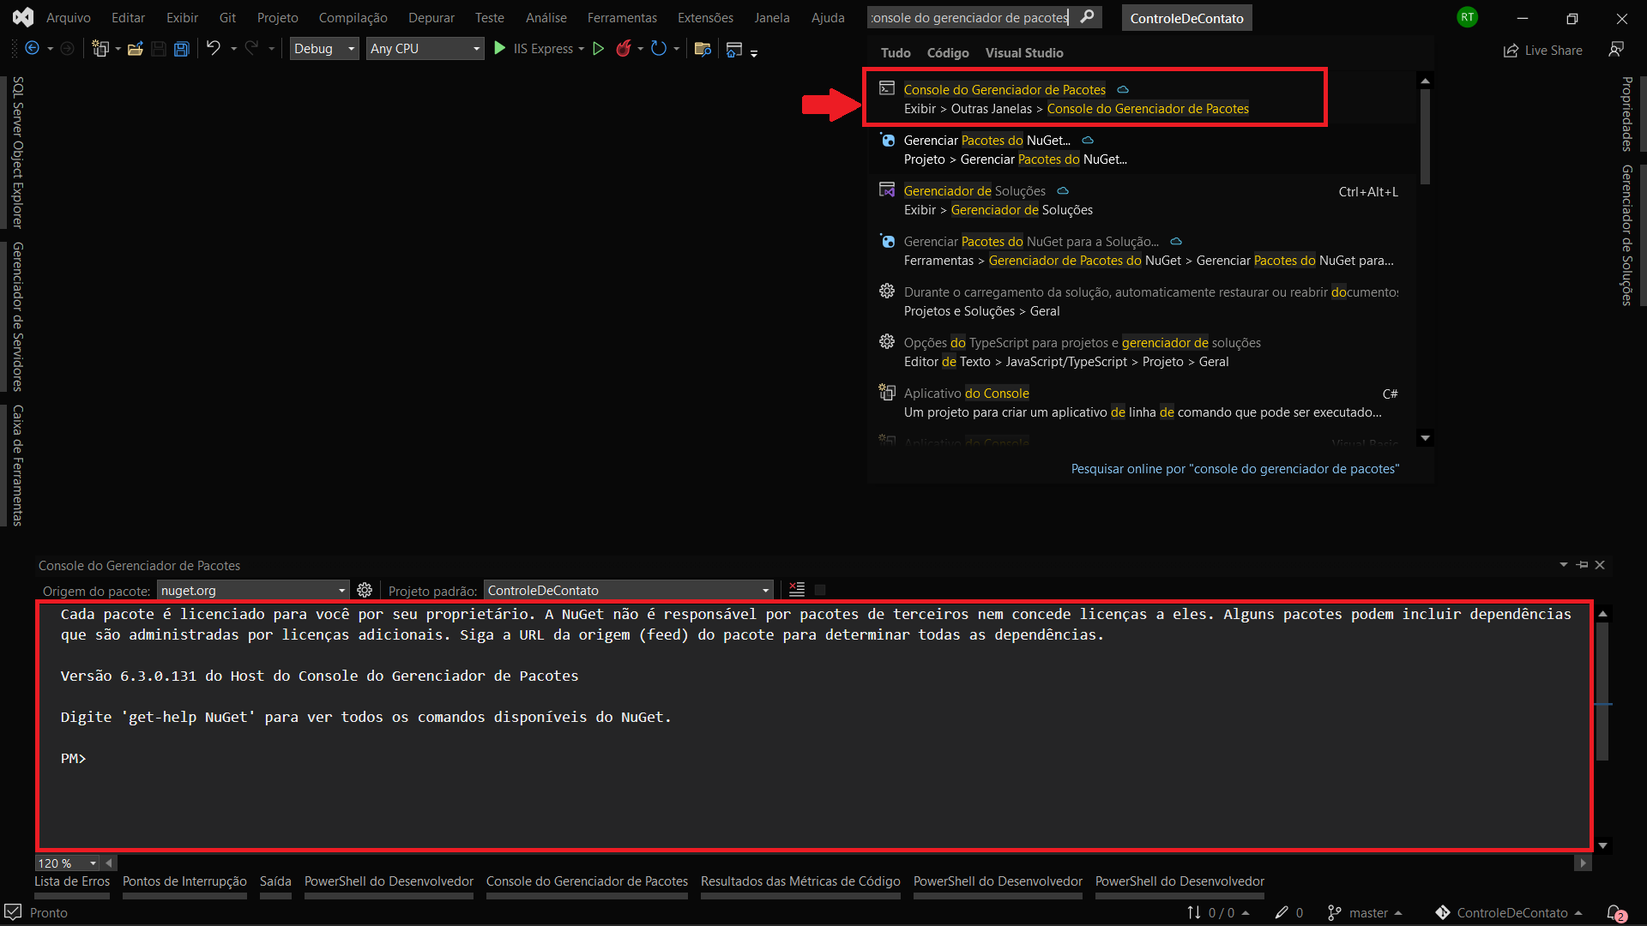Toggle auto-hide pin on Console do Gerenciador de Pacotes
1647x926 pixels.
coord(1581,565)
